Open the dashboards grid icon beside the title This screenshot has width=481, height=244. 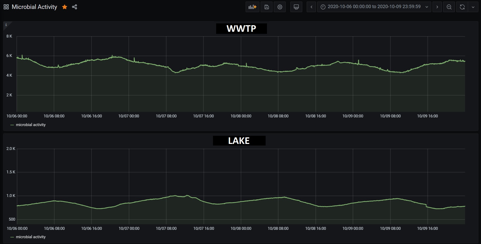coord(6,7)
